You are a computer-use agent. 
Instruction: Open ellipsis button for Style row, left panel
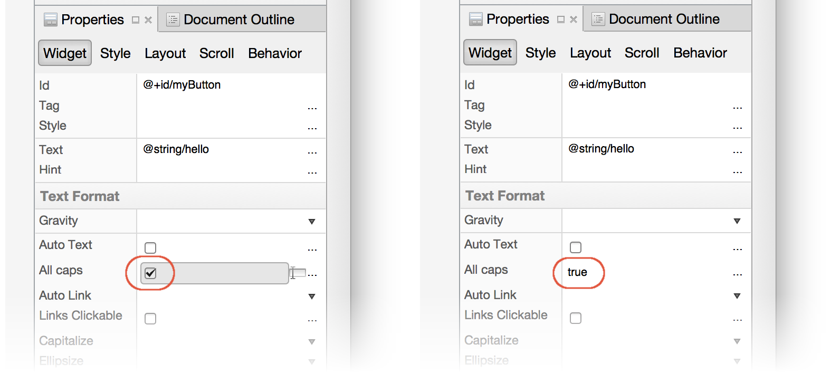(x=312, y=128)
